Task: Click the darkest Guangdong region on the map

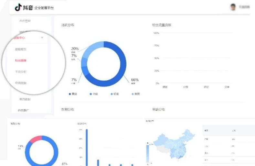Action: (180, 157)
